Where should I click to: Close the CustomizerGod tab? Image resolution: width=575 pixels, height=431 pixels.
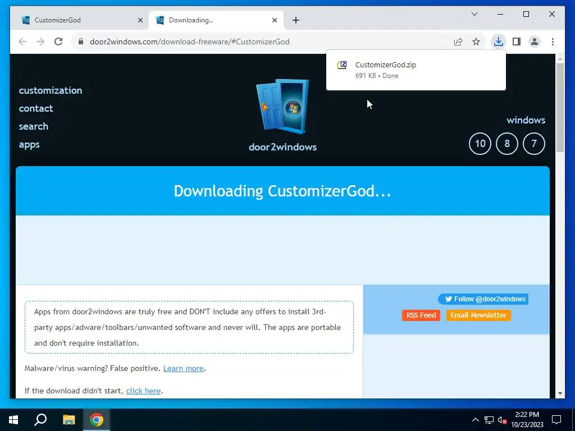click(140, 20)
